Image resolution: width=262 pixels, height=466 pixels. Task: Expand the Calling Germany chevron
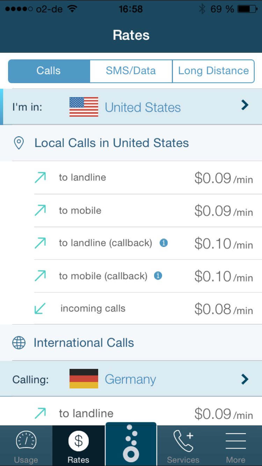(245, 379)
